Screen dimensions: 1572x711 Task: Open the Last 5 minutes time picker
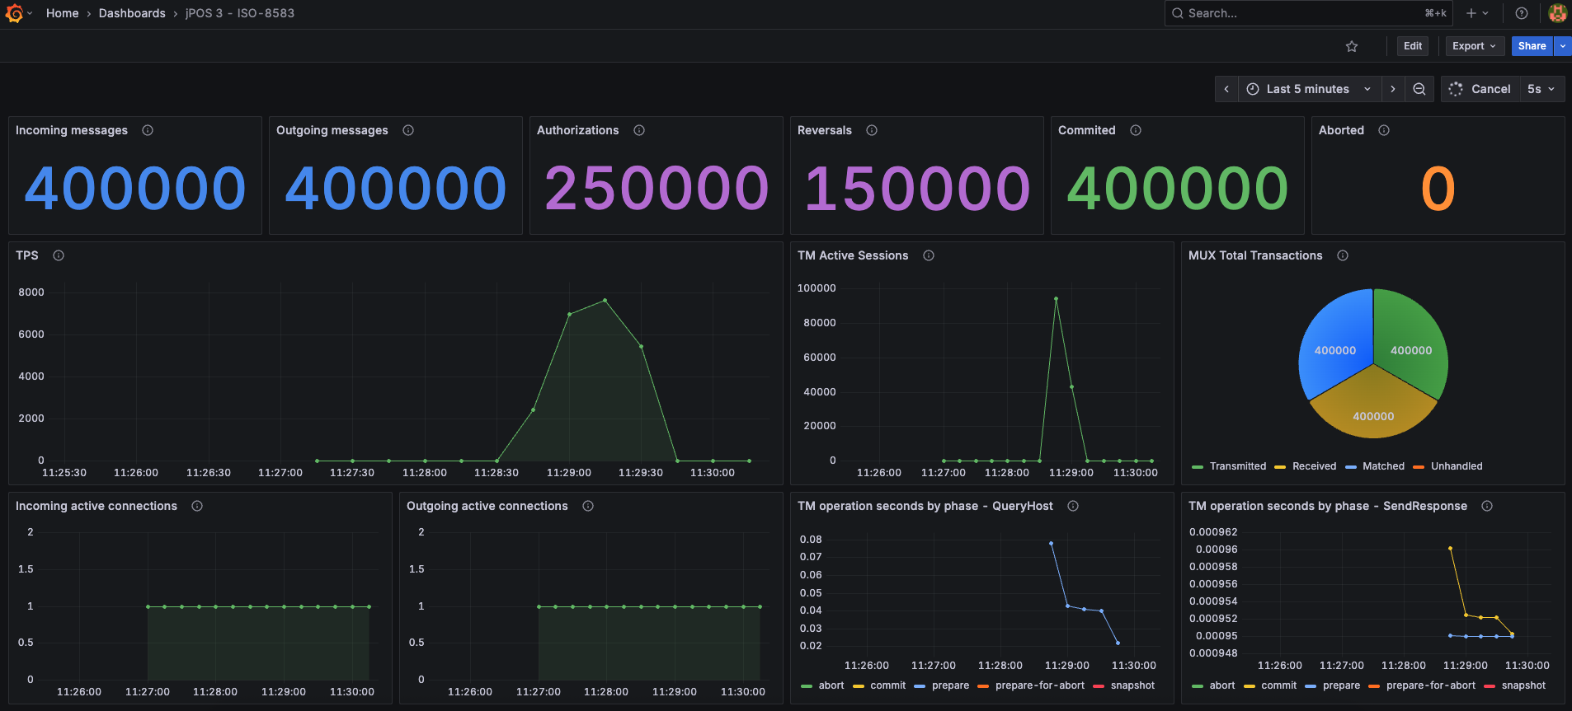pos(1307,89)
